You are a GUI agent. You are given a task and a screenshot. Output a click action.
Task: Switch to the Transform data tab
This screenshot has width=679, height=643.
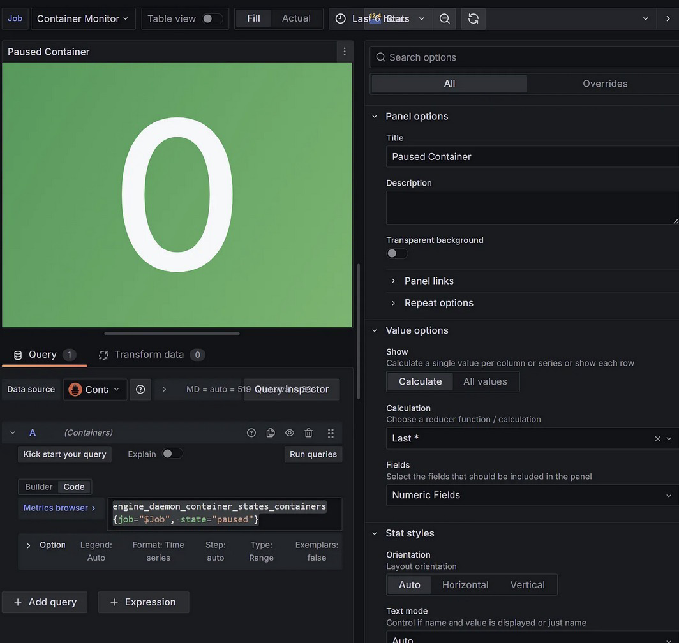[x=152, y=355]
